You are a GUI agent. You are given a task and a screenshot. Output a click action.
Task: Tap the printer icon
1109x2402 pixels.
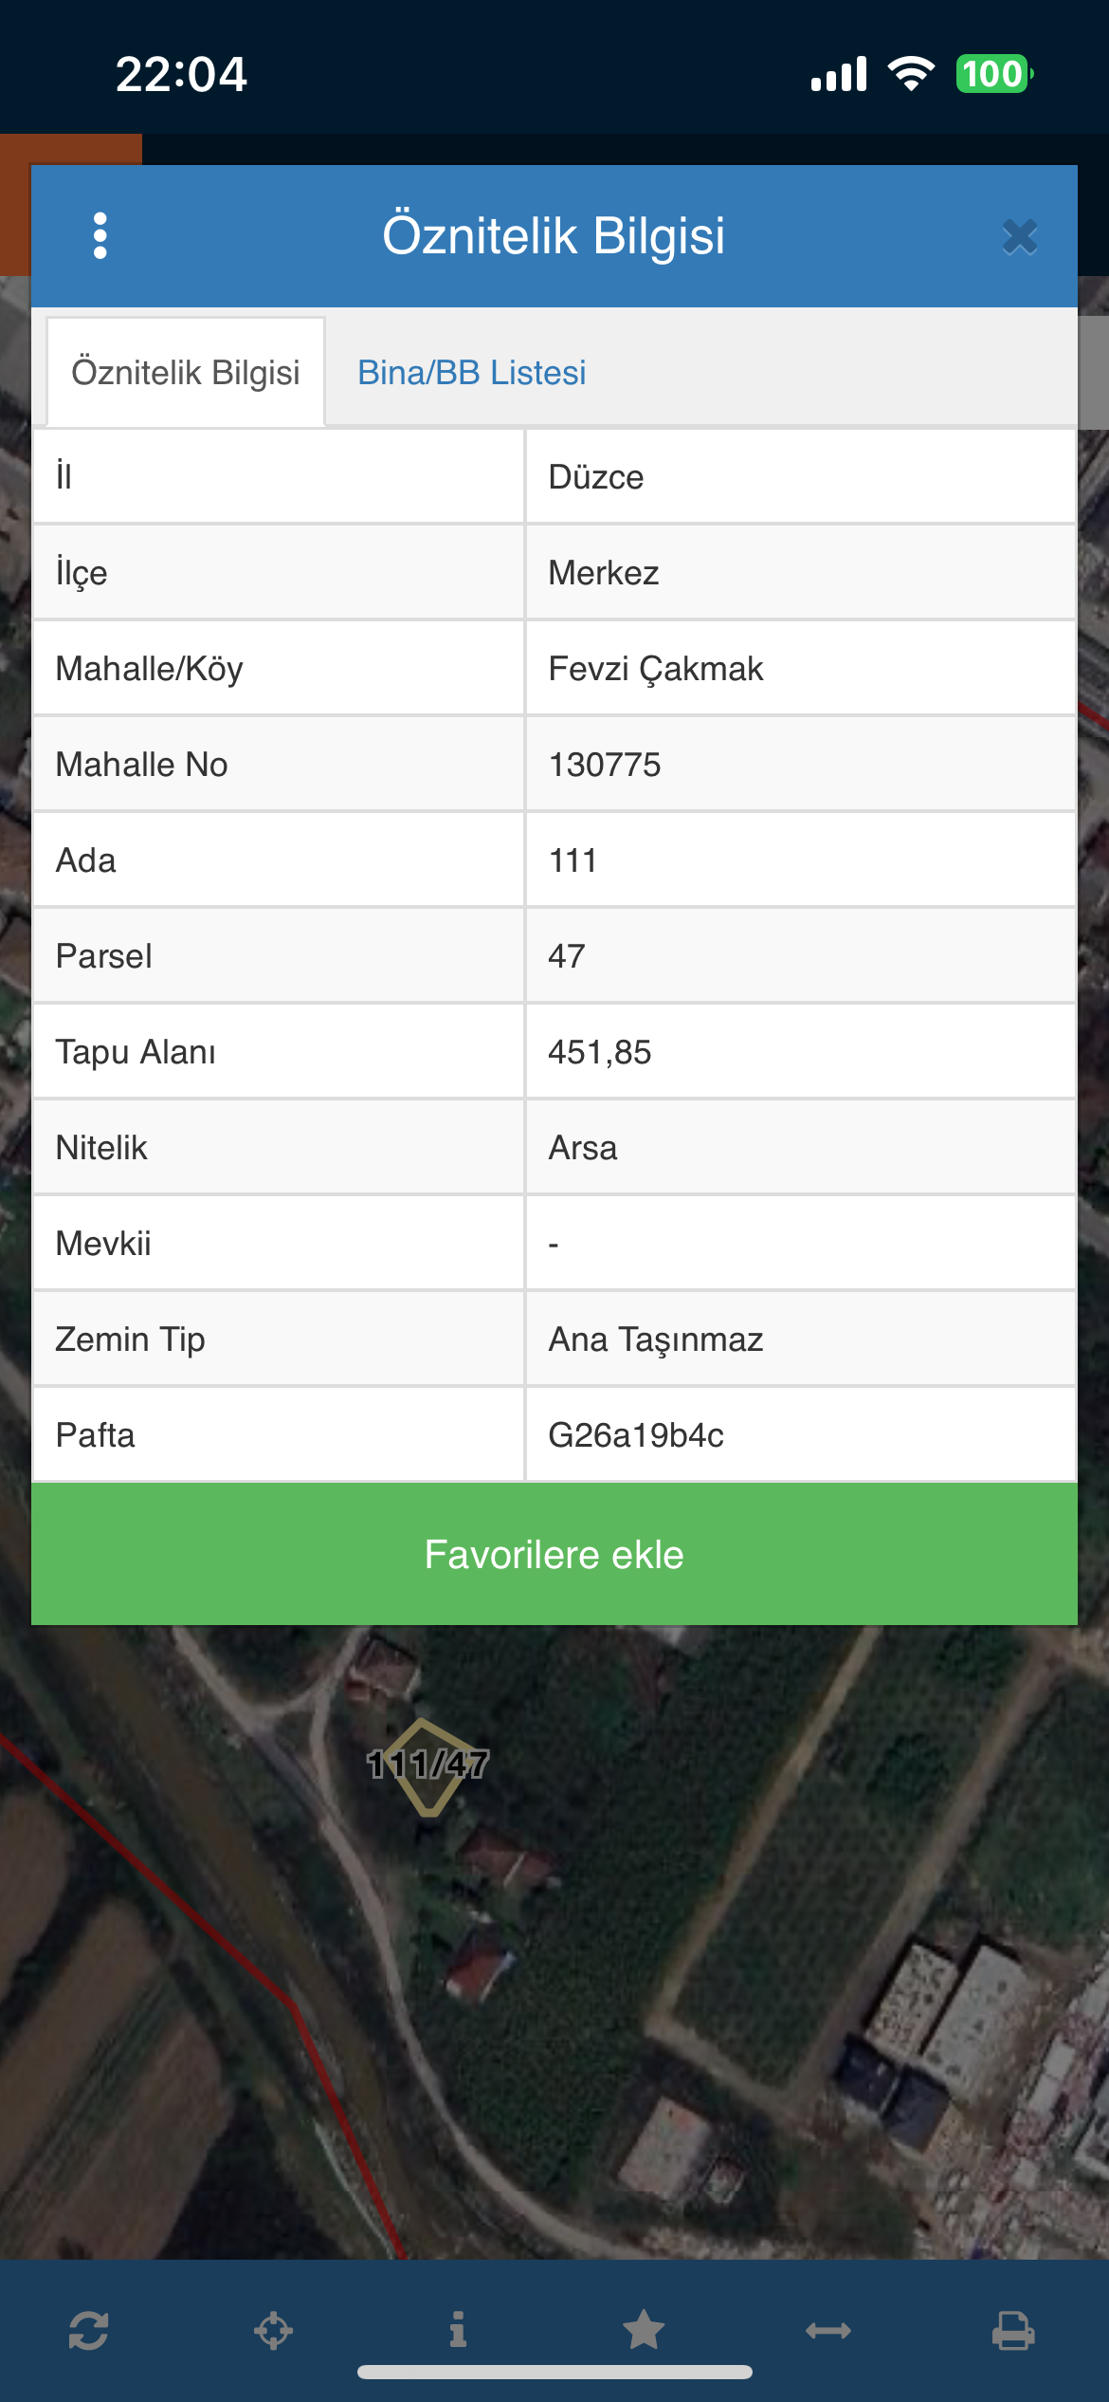[1013, 2330]
